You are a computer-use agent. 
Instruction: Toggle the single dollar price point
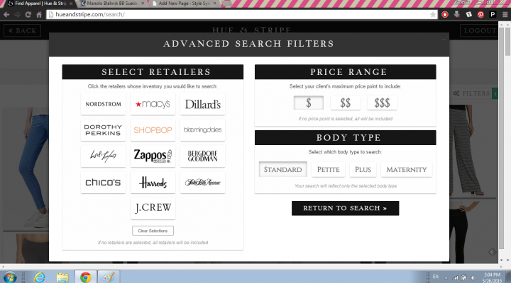[x=309, y=103]
